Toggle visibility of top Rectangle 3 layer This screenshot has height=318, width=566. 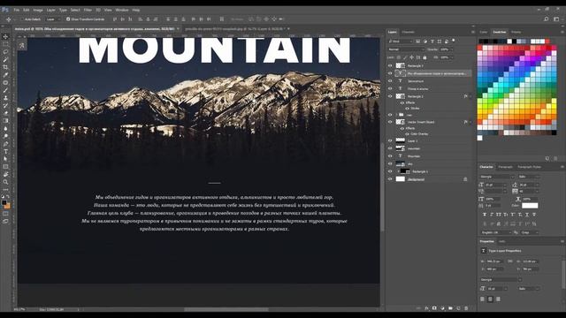pos(390,65)
